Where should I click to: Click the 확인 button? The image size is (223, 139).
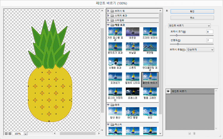point(192,11)
